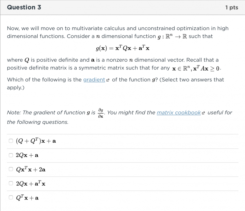Follow the "matrix cookbook" link
245x211 pixels.
[x=178, y=113]
